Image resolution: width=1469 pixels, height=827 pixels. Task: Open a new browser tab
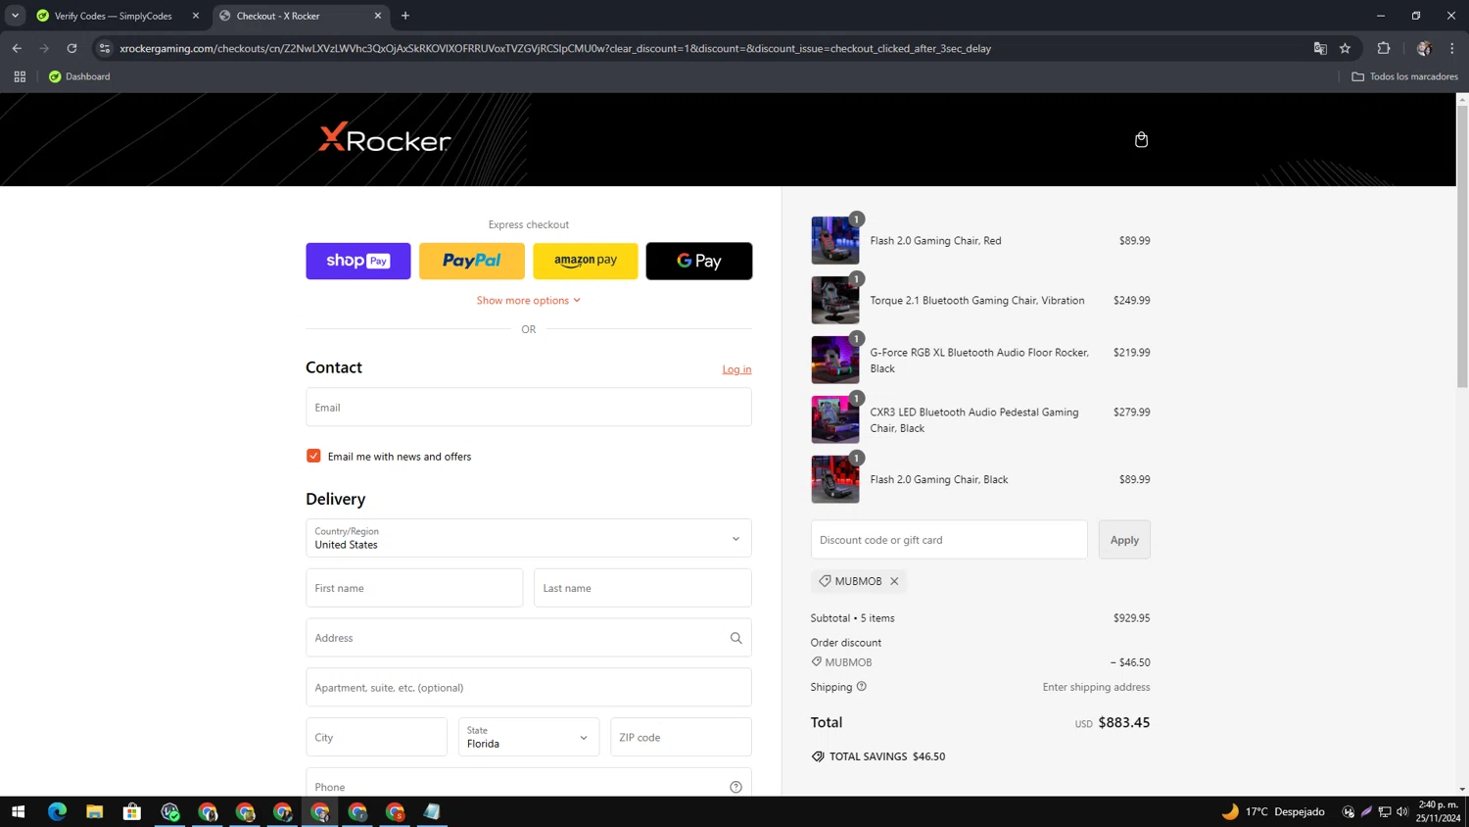pyautogui.click(x=405, y=16)
